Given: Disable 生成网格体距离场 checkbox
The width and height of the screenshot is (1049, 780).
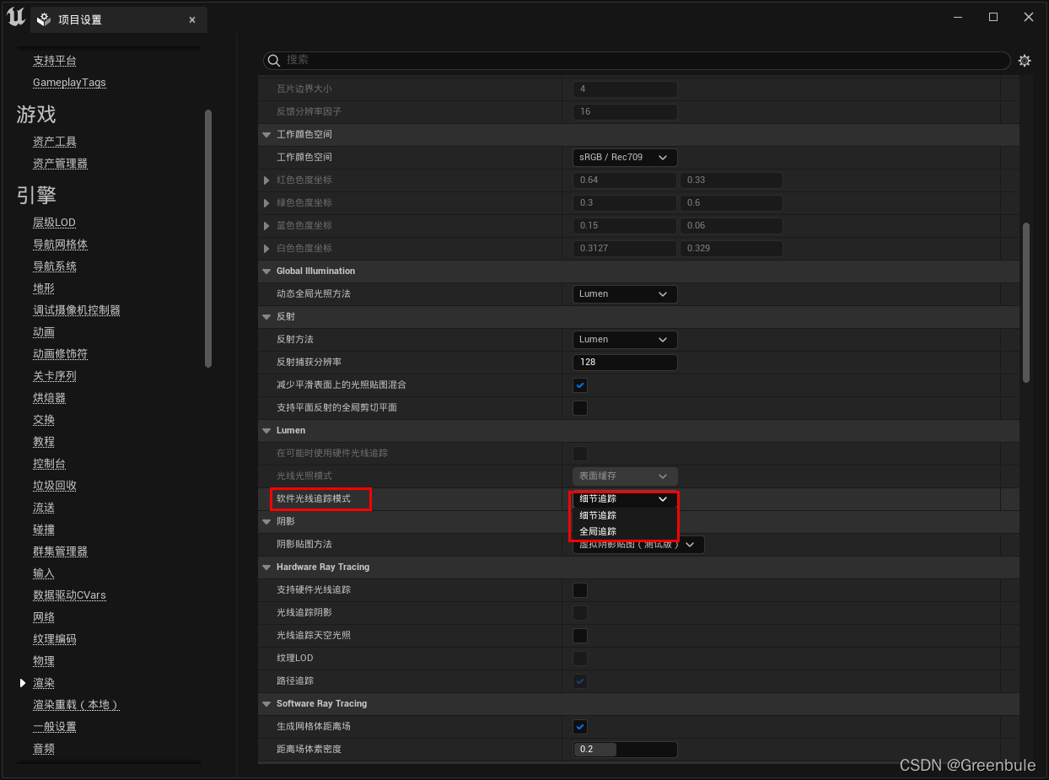Looking at the screenshot, I should tap(580, 726).
